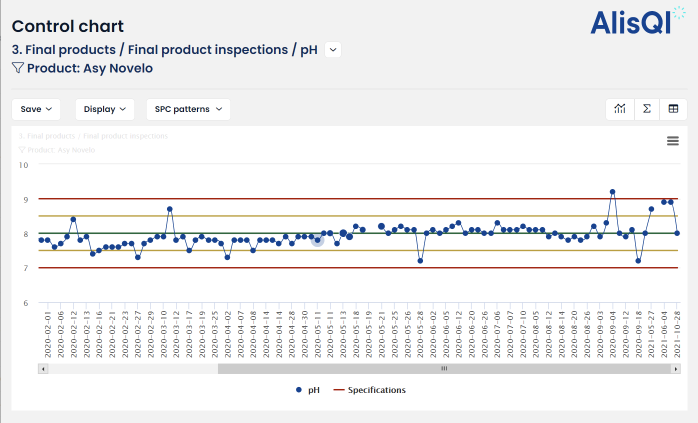Click the highest pH point at 2020-09-04
The width and height of the screenshot is (698, 423).
point(612,192)
